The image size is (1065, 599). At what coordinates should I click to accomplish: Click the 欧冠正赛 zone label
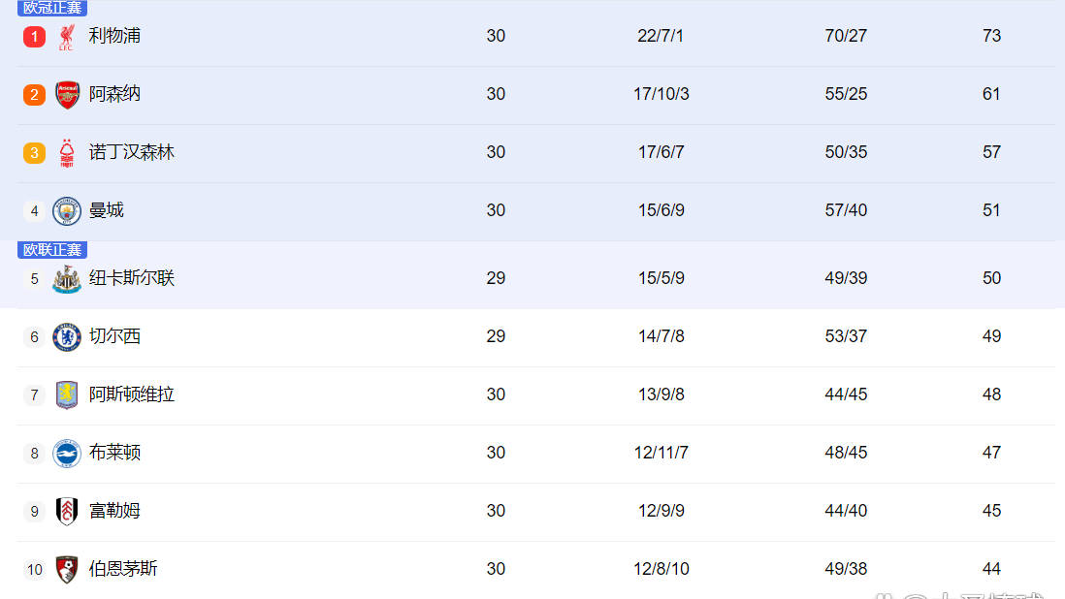[x=52, y=8]
